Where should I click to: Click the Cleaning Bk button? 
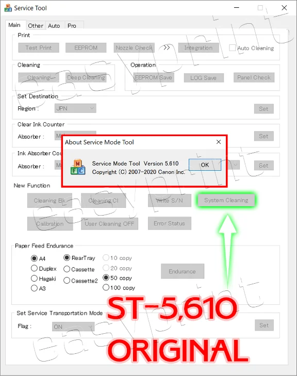click(x=49, y=201)
